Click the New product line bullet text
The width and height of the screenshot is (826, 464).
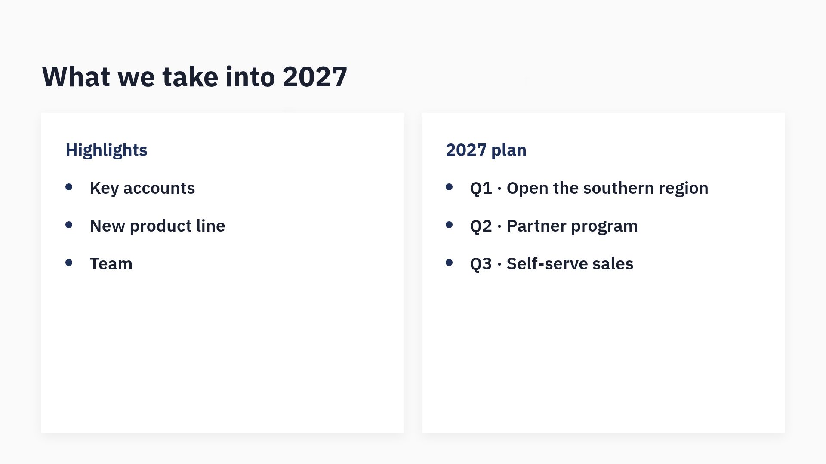point(157,226)
